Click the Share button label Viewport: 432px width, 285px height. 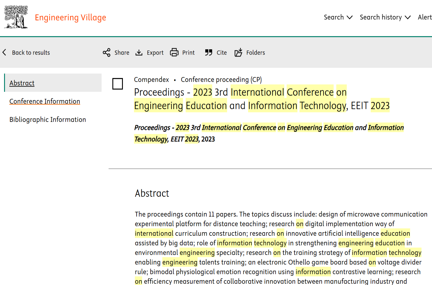point(122,52)
